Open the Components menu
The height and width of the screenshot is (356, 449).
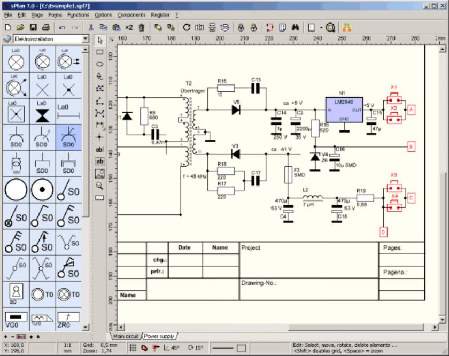(131, 14)
